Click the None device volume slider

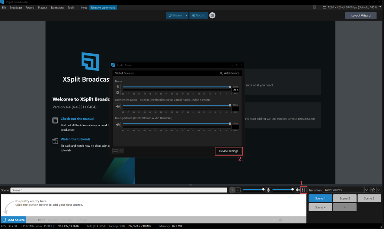coord(176,87)
